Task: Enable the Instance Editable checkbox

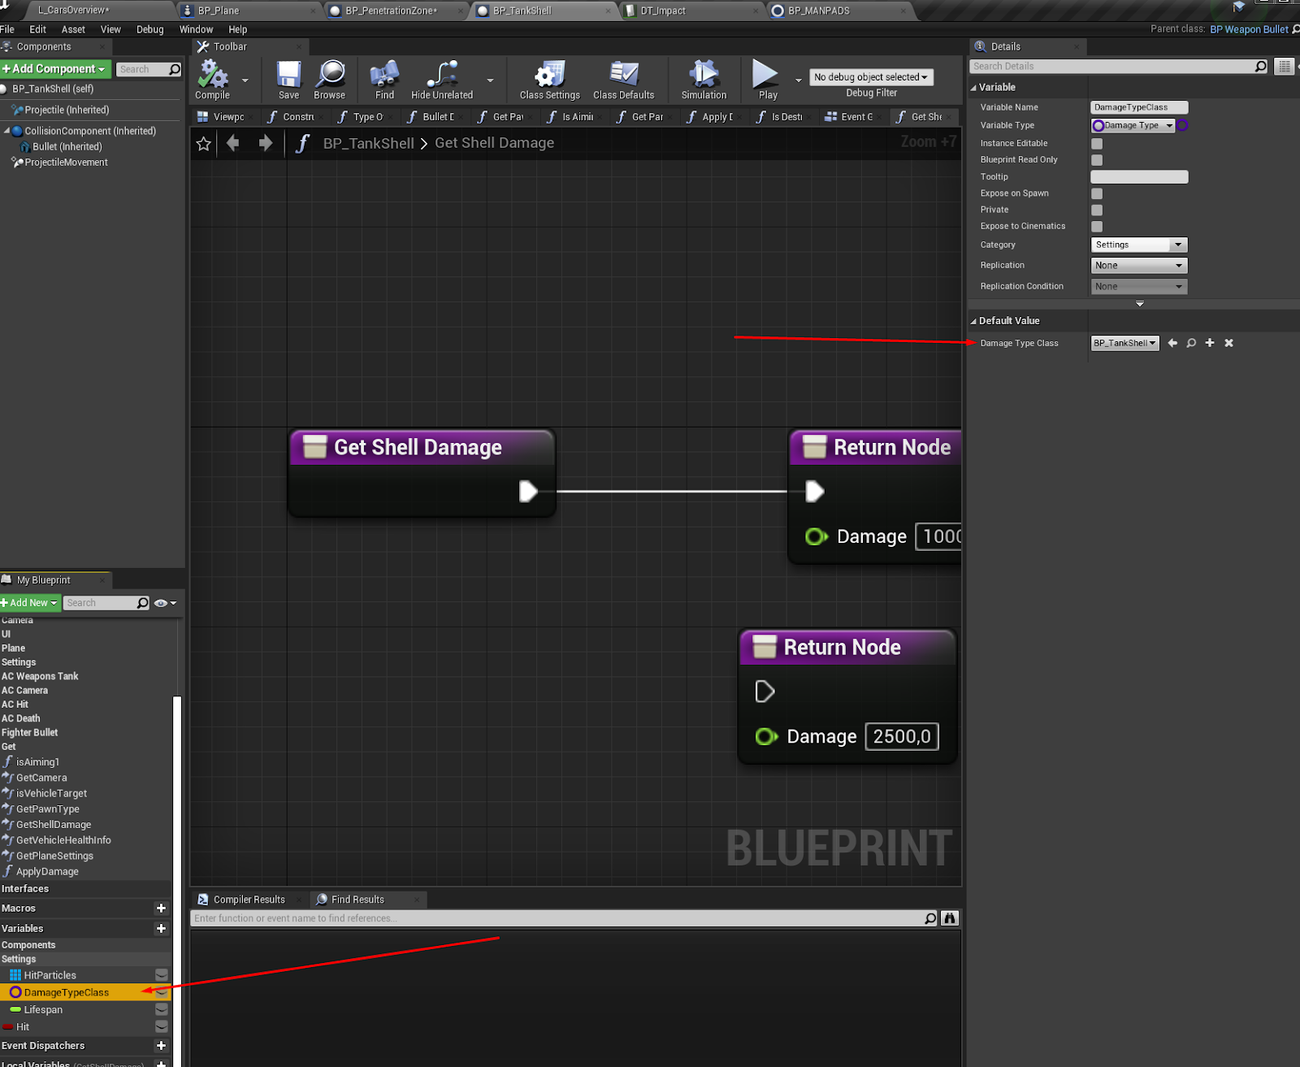Action: click(1097, 144)
